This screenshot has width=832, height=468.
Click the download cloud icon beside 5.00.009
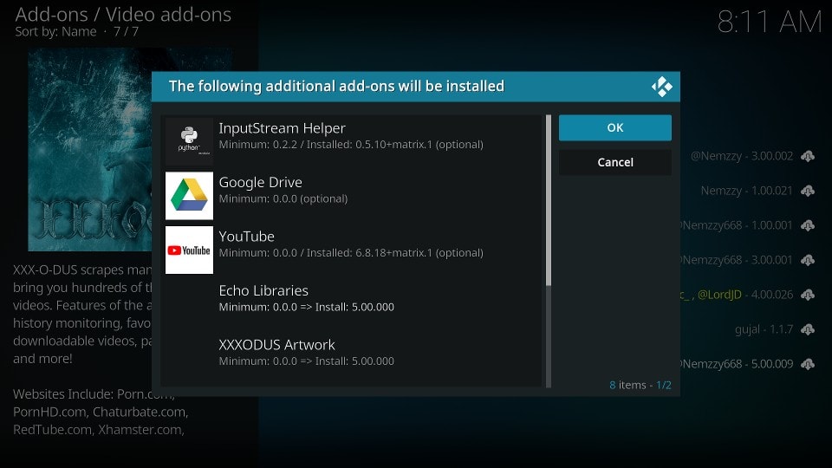tap(808, 364)
